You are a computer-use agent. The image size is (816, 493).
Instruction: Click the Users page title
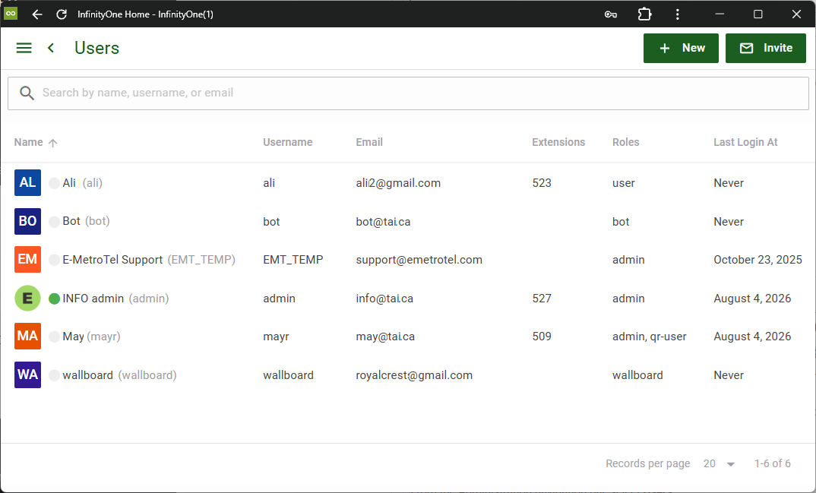point(96,48)
